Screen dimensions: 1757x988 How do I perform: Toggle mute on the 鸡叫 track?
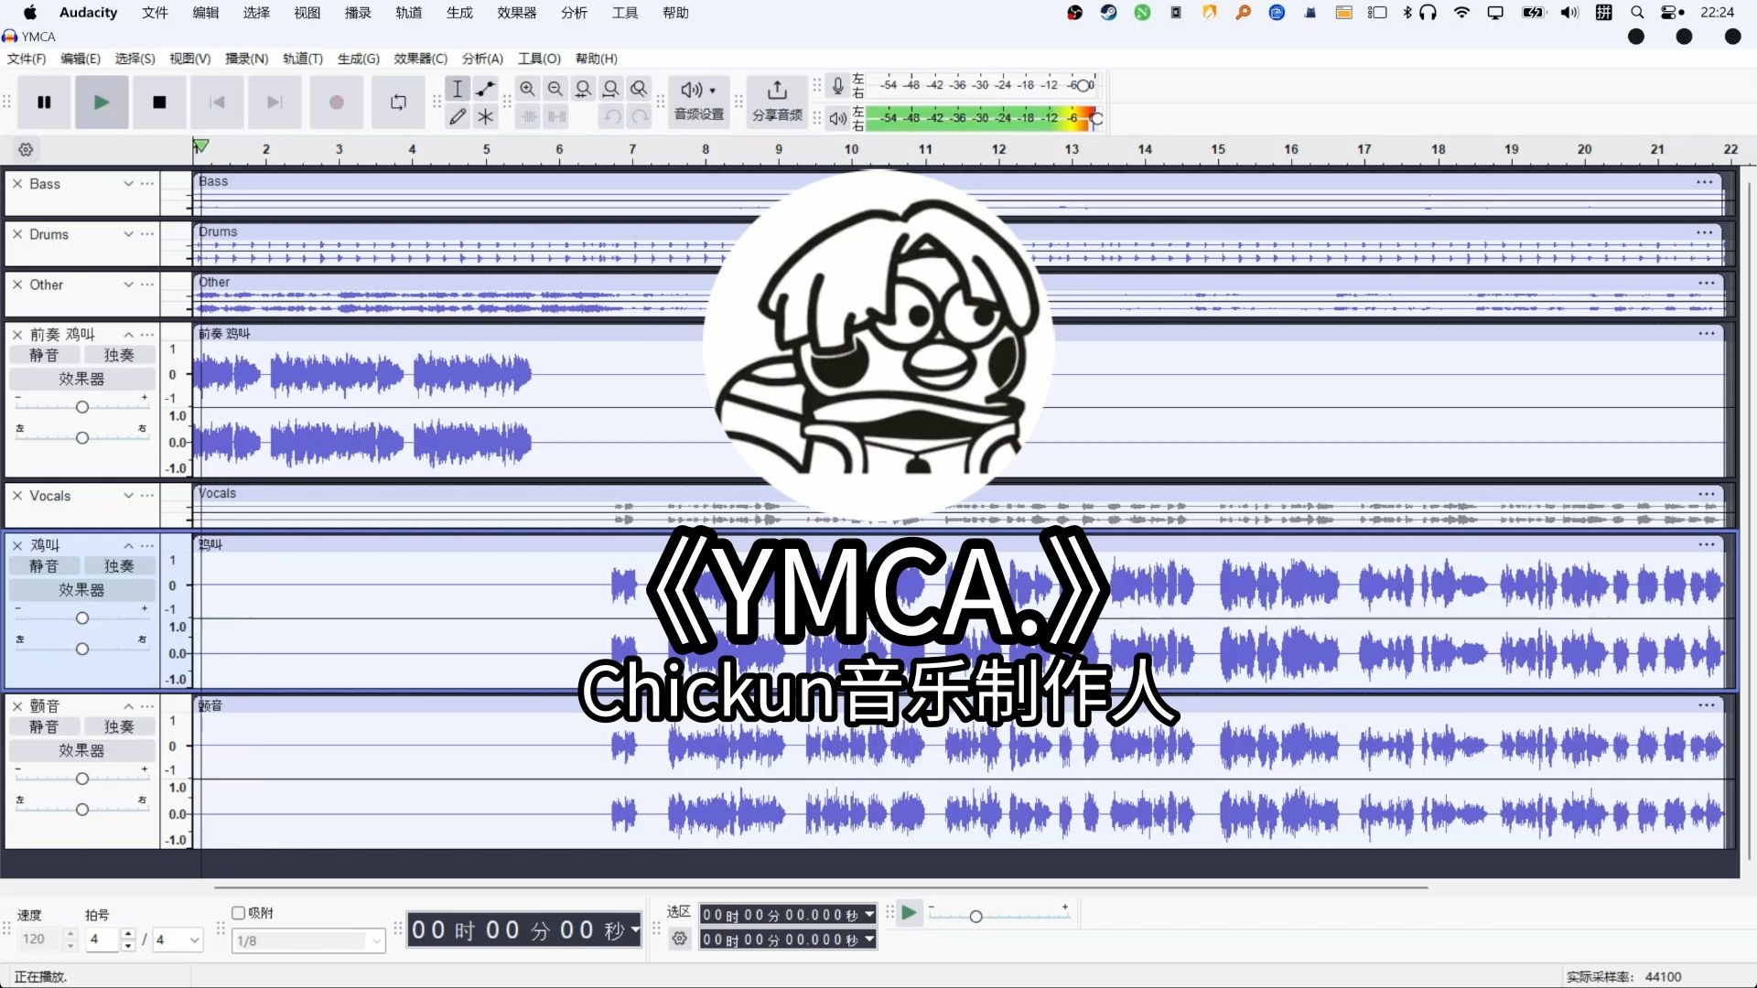pyautogui.click(x=43, y=564)
